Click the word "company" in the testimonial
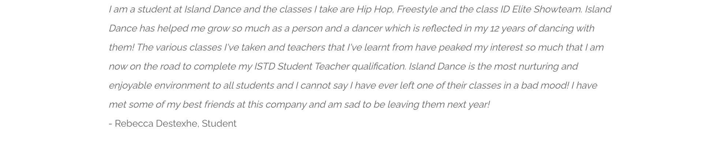 click(x=286, y=105)
